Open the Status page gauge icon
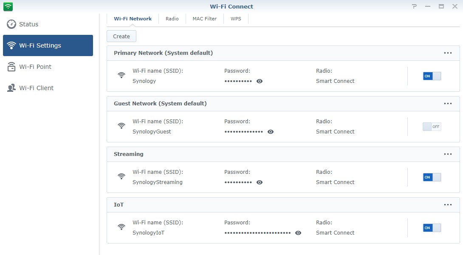 (x=11, y=24)
